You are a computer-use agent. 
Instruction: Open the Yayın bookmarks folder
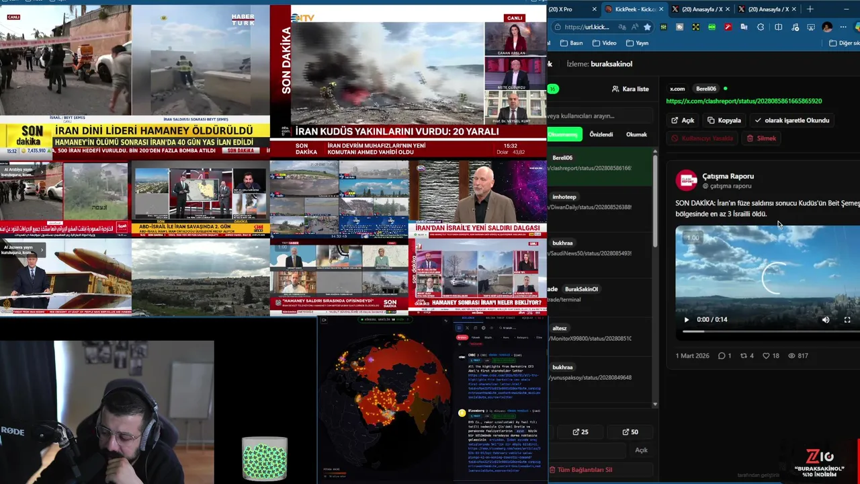pos(637,43)
